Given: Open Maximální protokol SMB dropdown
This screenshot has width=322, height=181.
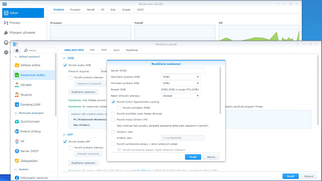Looking at the screenshot, I should (181, 77).
